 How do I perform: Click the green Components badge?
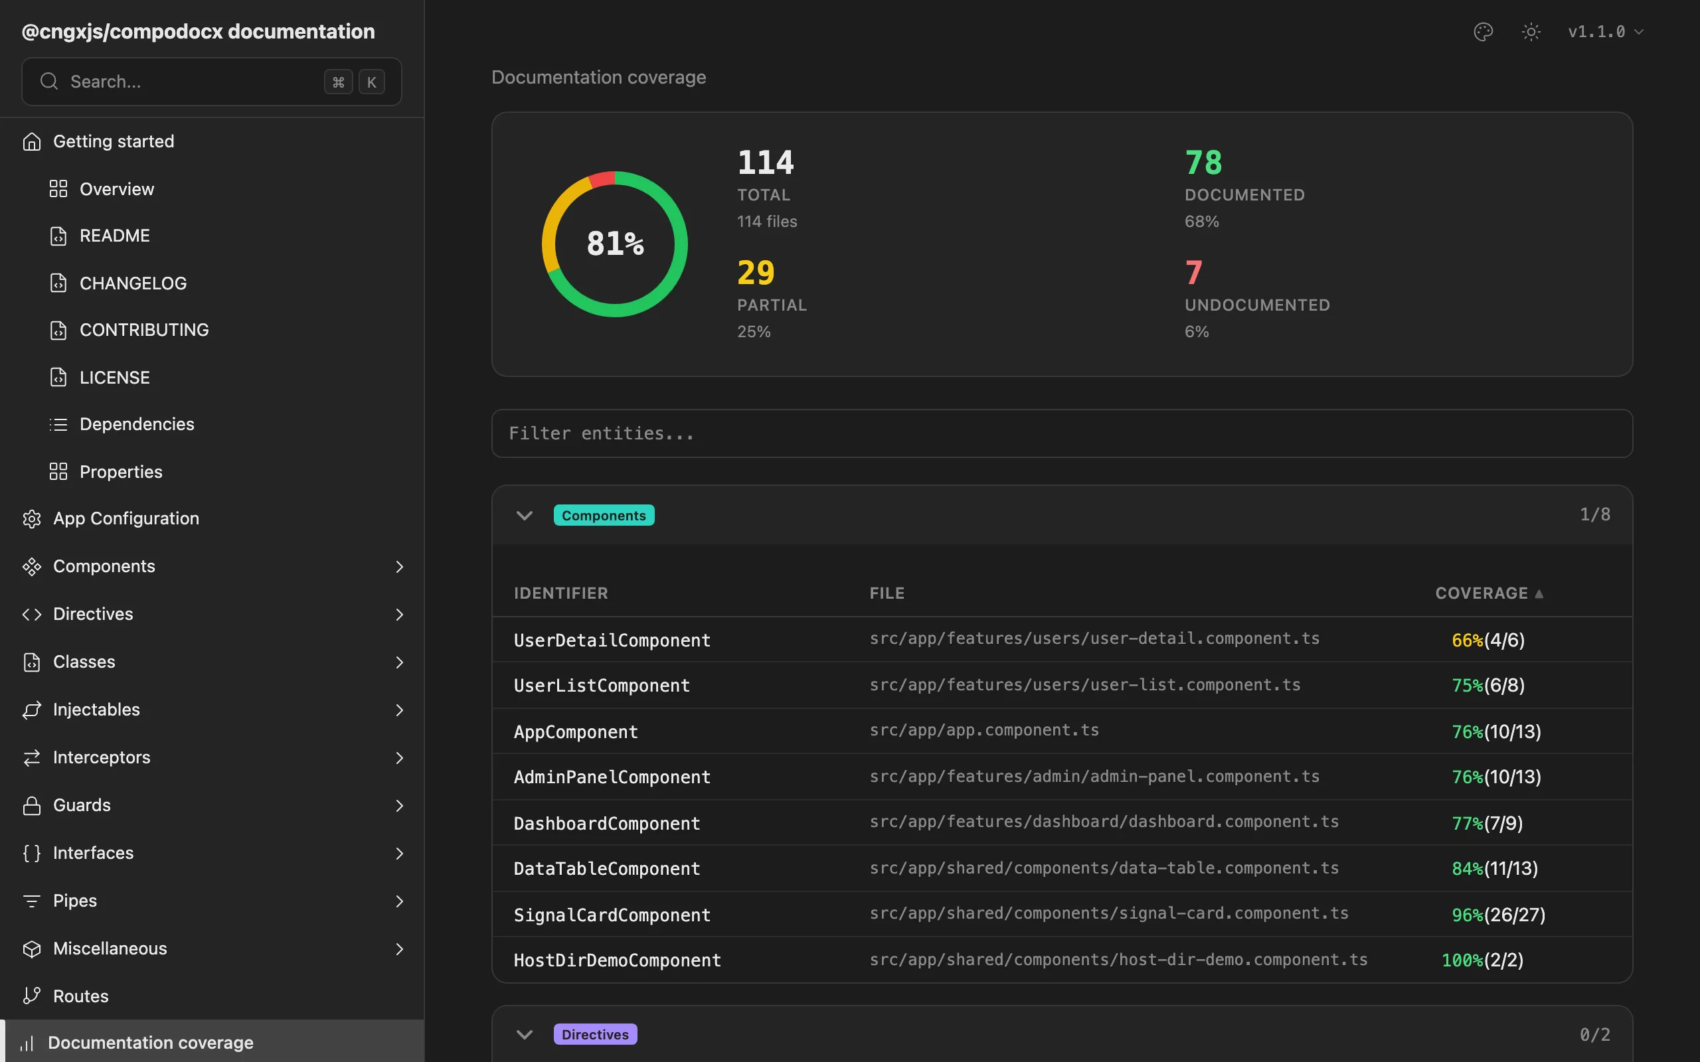(x=604, y=516)
